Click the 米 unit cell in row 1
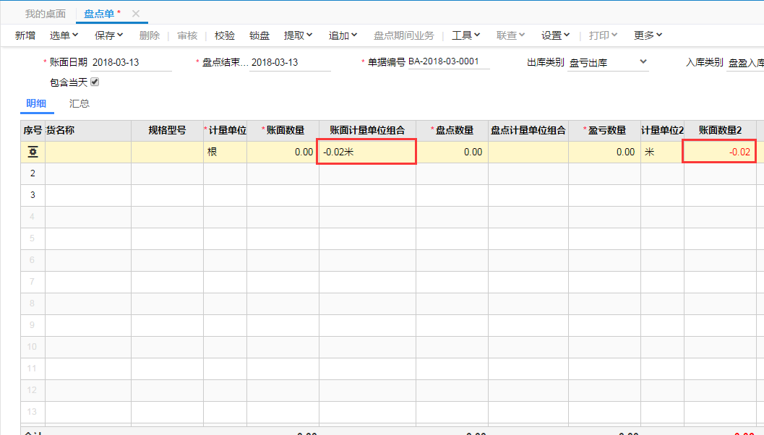The height and width of the screenshot is (435, 764). [663, 152]
